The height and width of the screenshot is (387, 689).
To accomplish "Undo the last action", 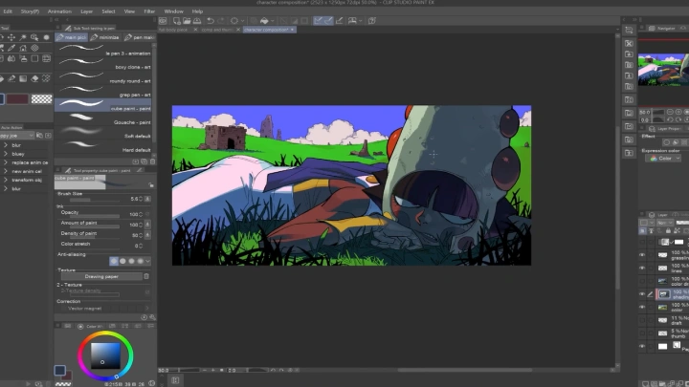I will 211,21.
